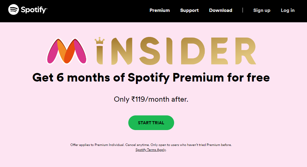Open the Spotify Terms Apply link

tap(151, 150)
